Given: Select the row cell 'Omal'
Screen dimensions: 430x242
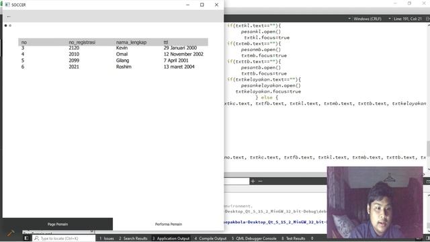Looking at the screenshot, I should tap(122, 54).
